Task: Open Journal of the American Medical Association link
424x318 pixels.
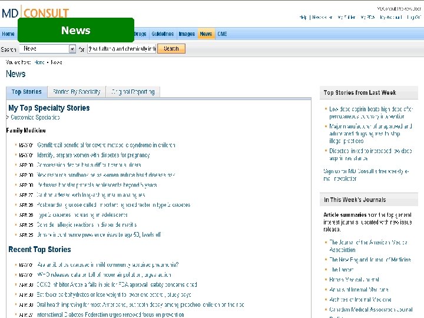Action: click(368, 246)
